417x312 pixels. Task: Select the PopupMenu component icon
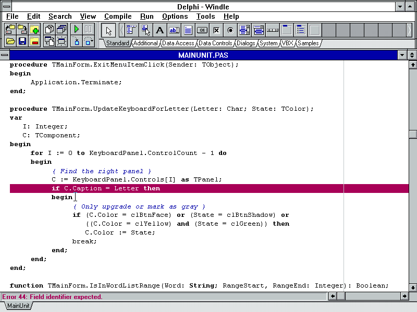click(x=146, y=30)
